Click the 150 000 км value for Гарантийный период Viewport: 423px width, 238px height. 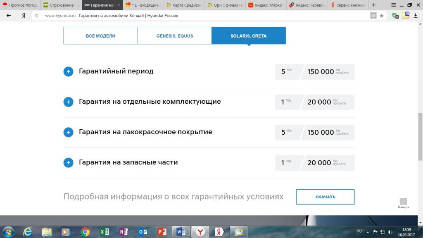click(x=328, y=72)
